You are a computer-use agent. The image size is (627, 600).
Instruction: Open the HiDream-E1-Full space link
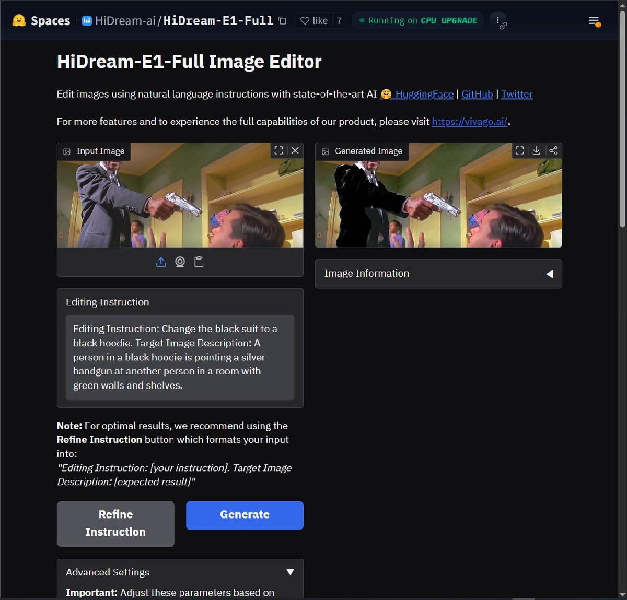pos(218,21)
